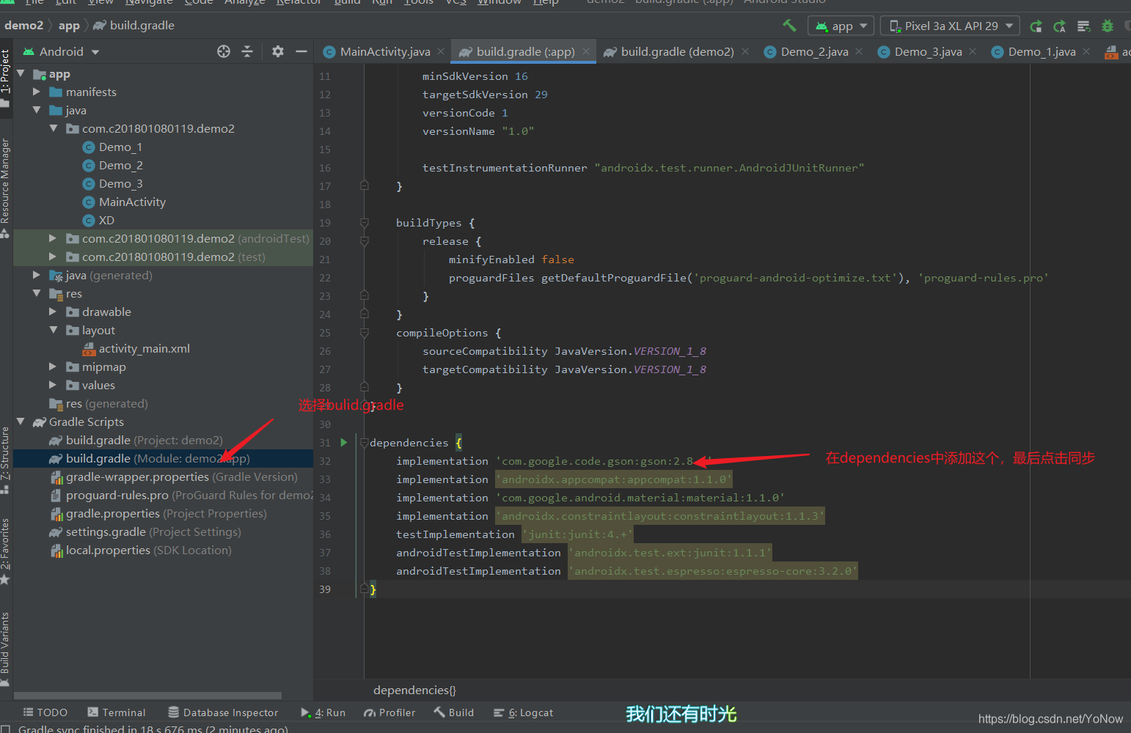
Task: Open the Project panel settings gear
Action: [277, 51]
